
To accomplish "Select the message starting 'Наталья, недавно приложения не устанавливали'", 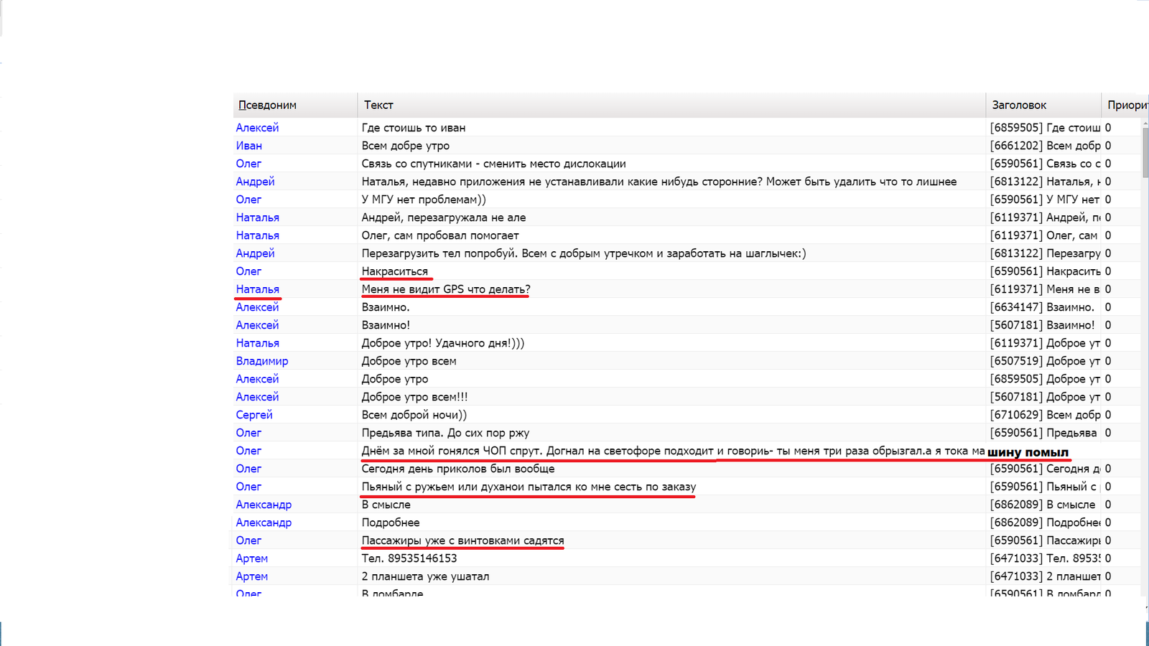I will 659,182.
